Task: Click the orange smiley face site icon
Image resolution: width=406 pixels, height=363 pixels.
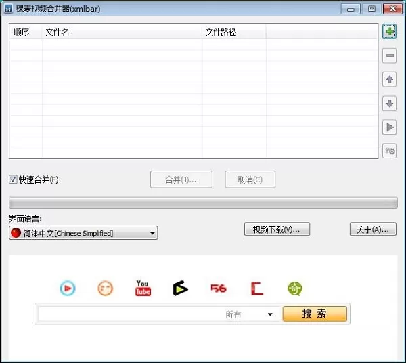Action: point(106,288)
